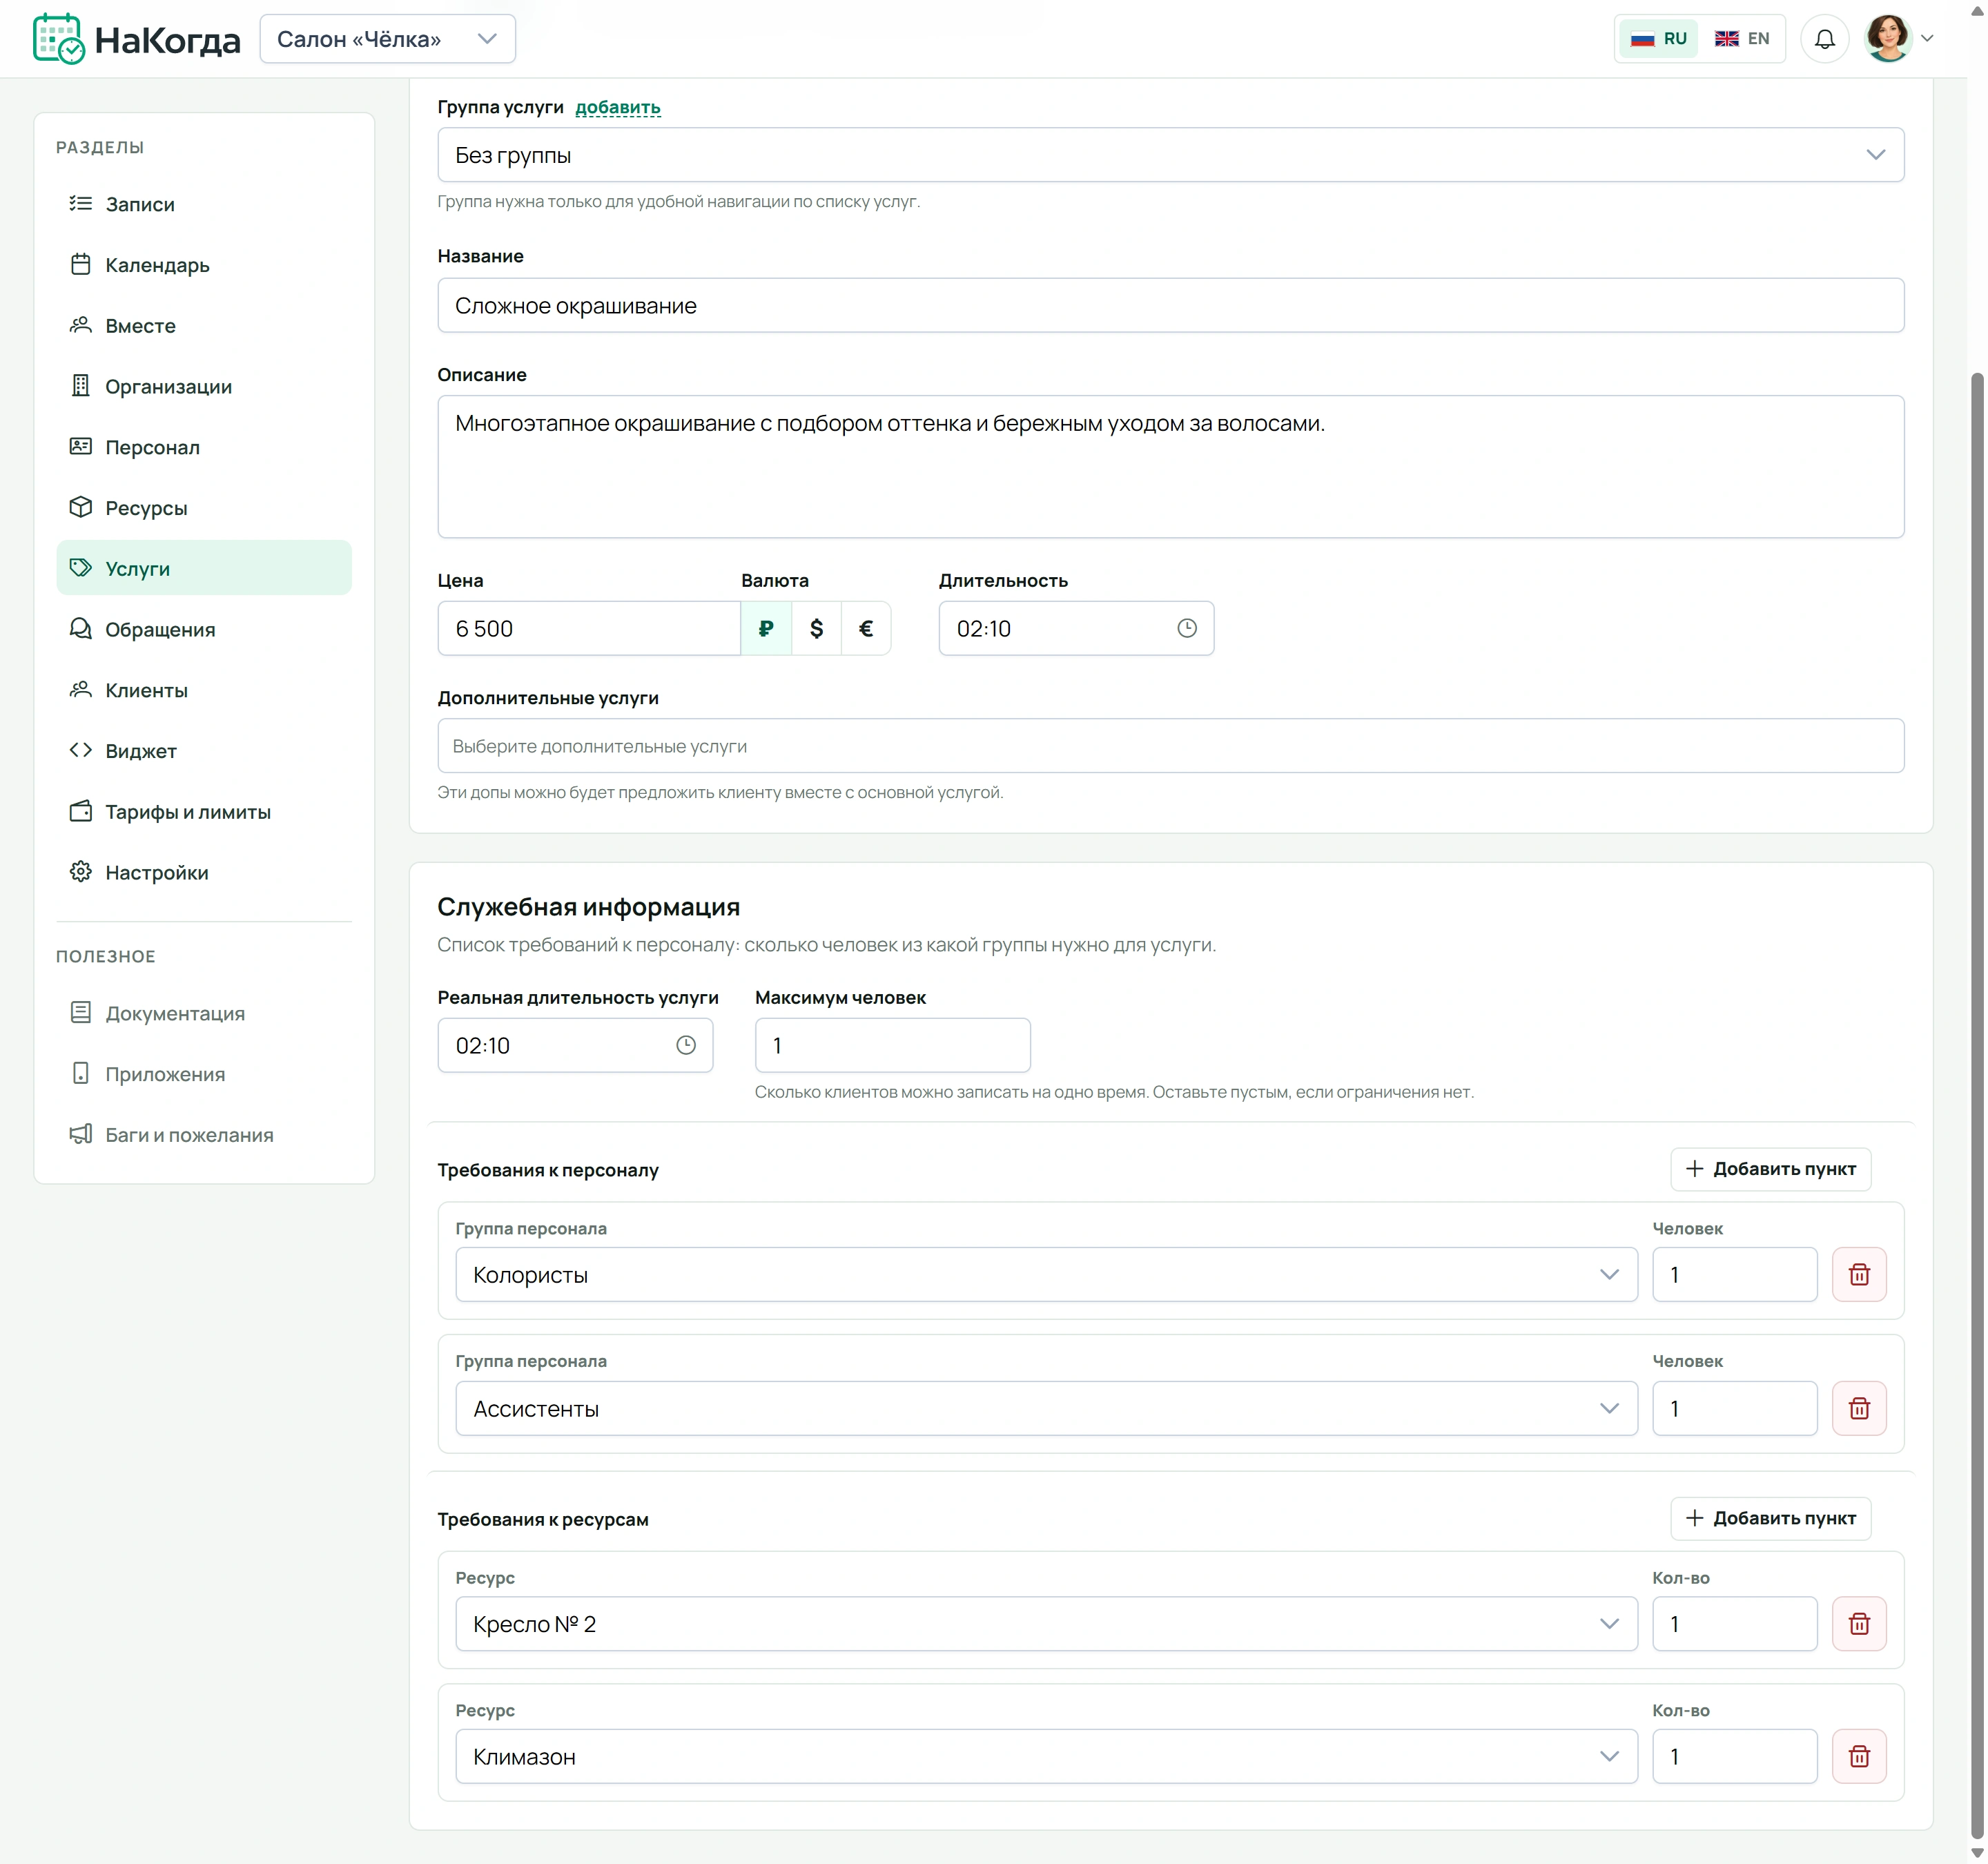Open Календарь in sidebar
Viewport: 1988px width, 1864px height.
(204, 265)
